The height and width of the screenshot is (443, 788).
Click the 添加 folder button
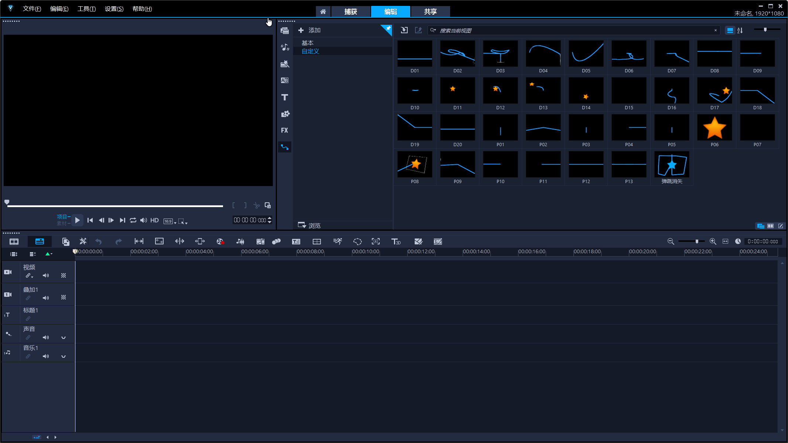309,30
